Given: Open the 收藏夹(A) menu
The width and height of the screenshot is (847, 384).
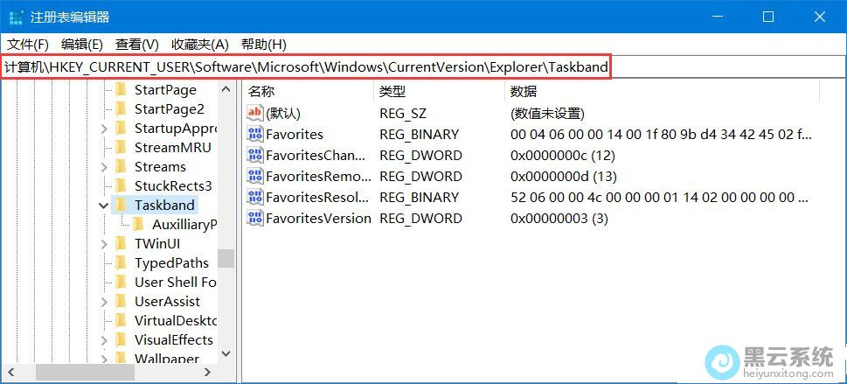Looking at the screenshot, I should [x=199, y=44].
